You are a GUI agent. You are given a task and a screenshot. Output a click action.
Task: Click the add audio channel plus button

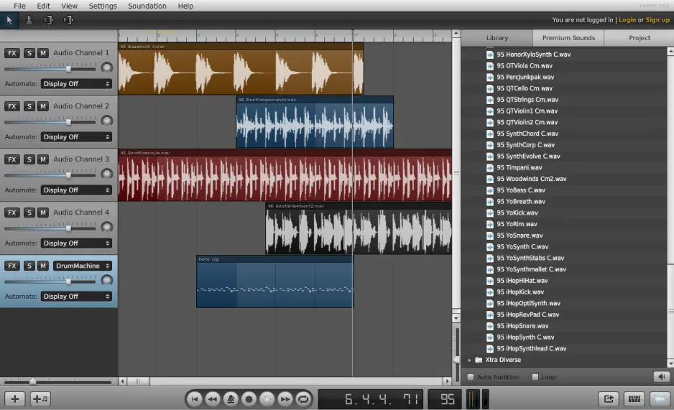[15, 399]
